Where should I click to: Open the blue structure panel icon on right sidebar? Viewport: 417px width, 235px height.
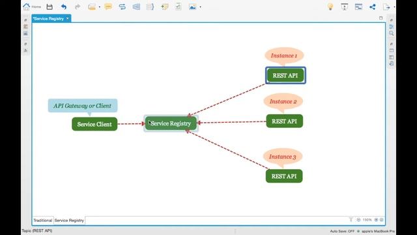coord(391,27)
